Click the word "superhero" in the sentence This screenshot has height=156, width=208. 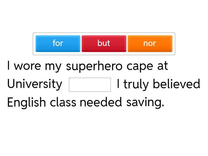pos(94,66)
